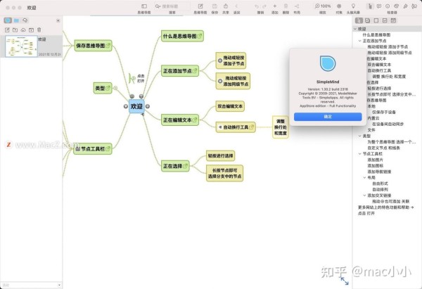Image resolution: width=422 pixels, height=289 pixels.
Task: Click the Delete (删除) trash toolbar icon
Action: (x=286, y=6)
